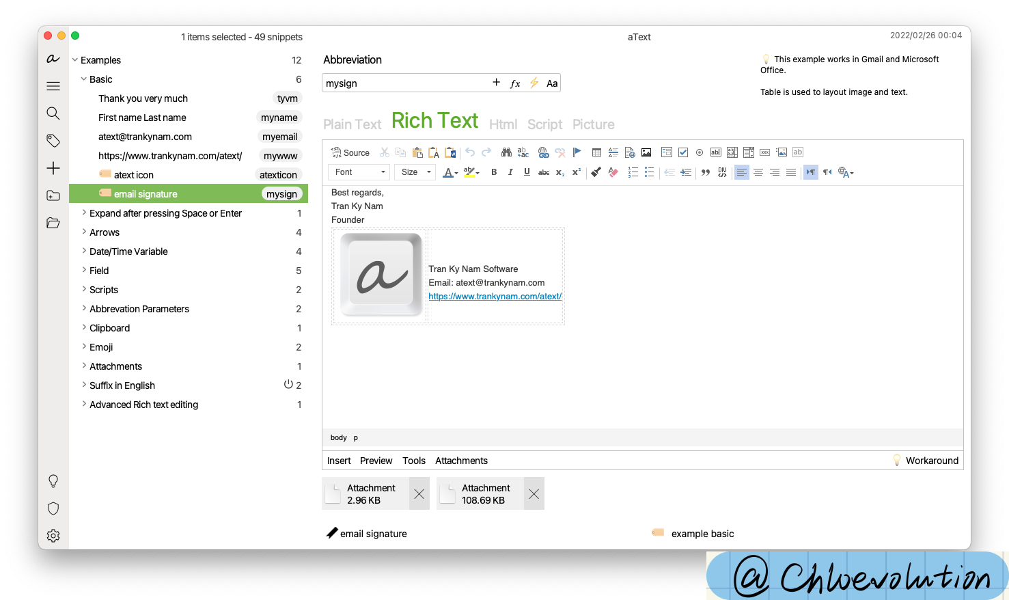Viewport: 1009px width, 600px height.
Task: Open the trankynam.com link in signature
Action: click(495, 297)
